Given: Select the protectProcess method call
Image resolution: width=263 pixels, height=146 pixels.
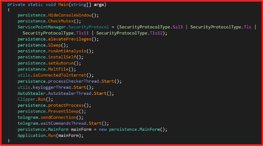Looking at the screenshot, I should tap(66, 105).
